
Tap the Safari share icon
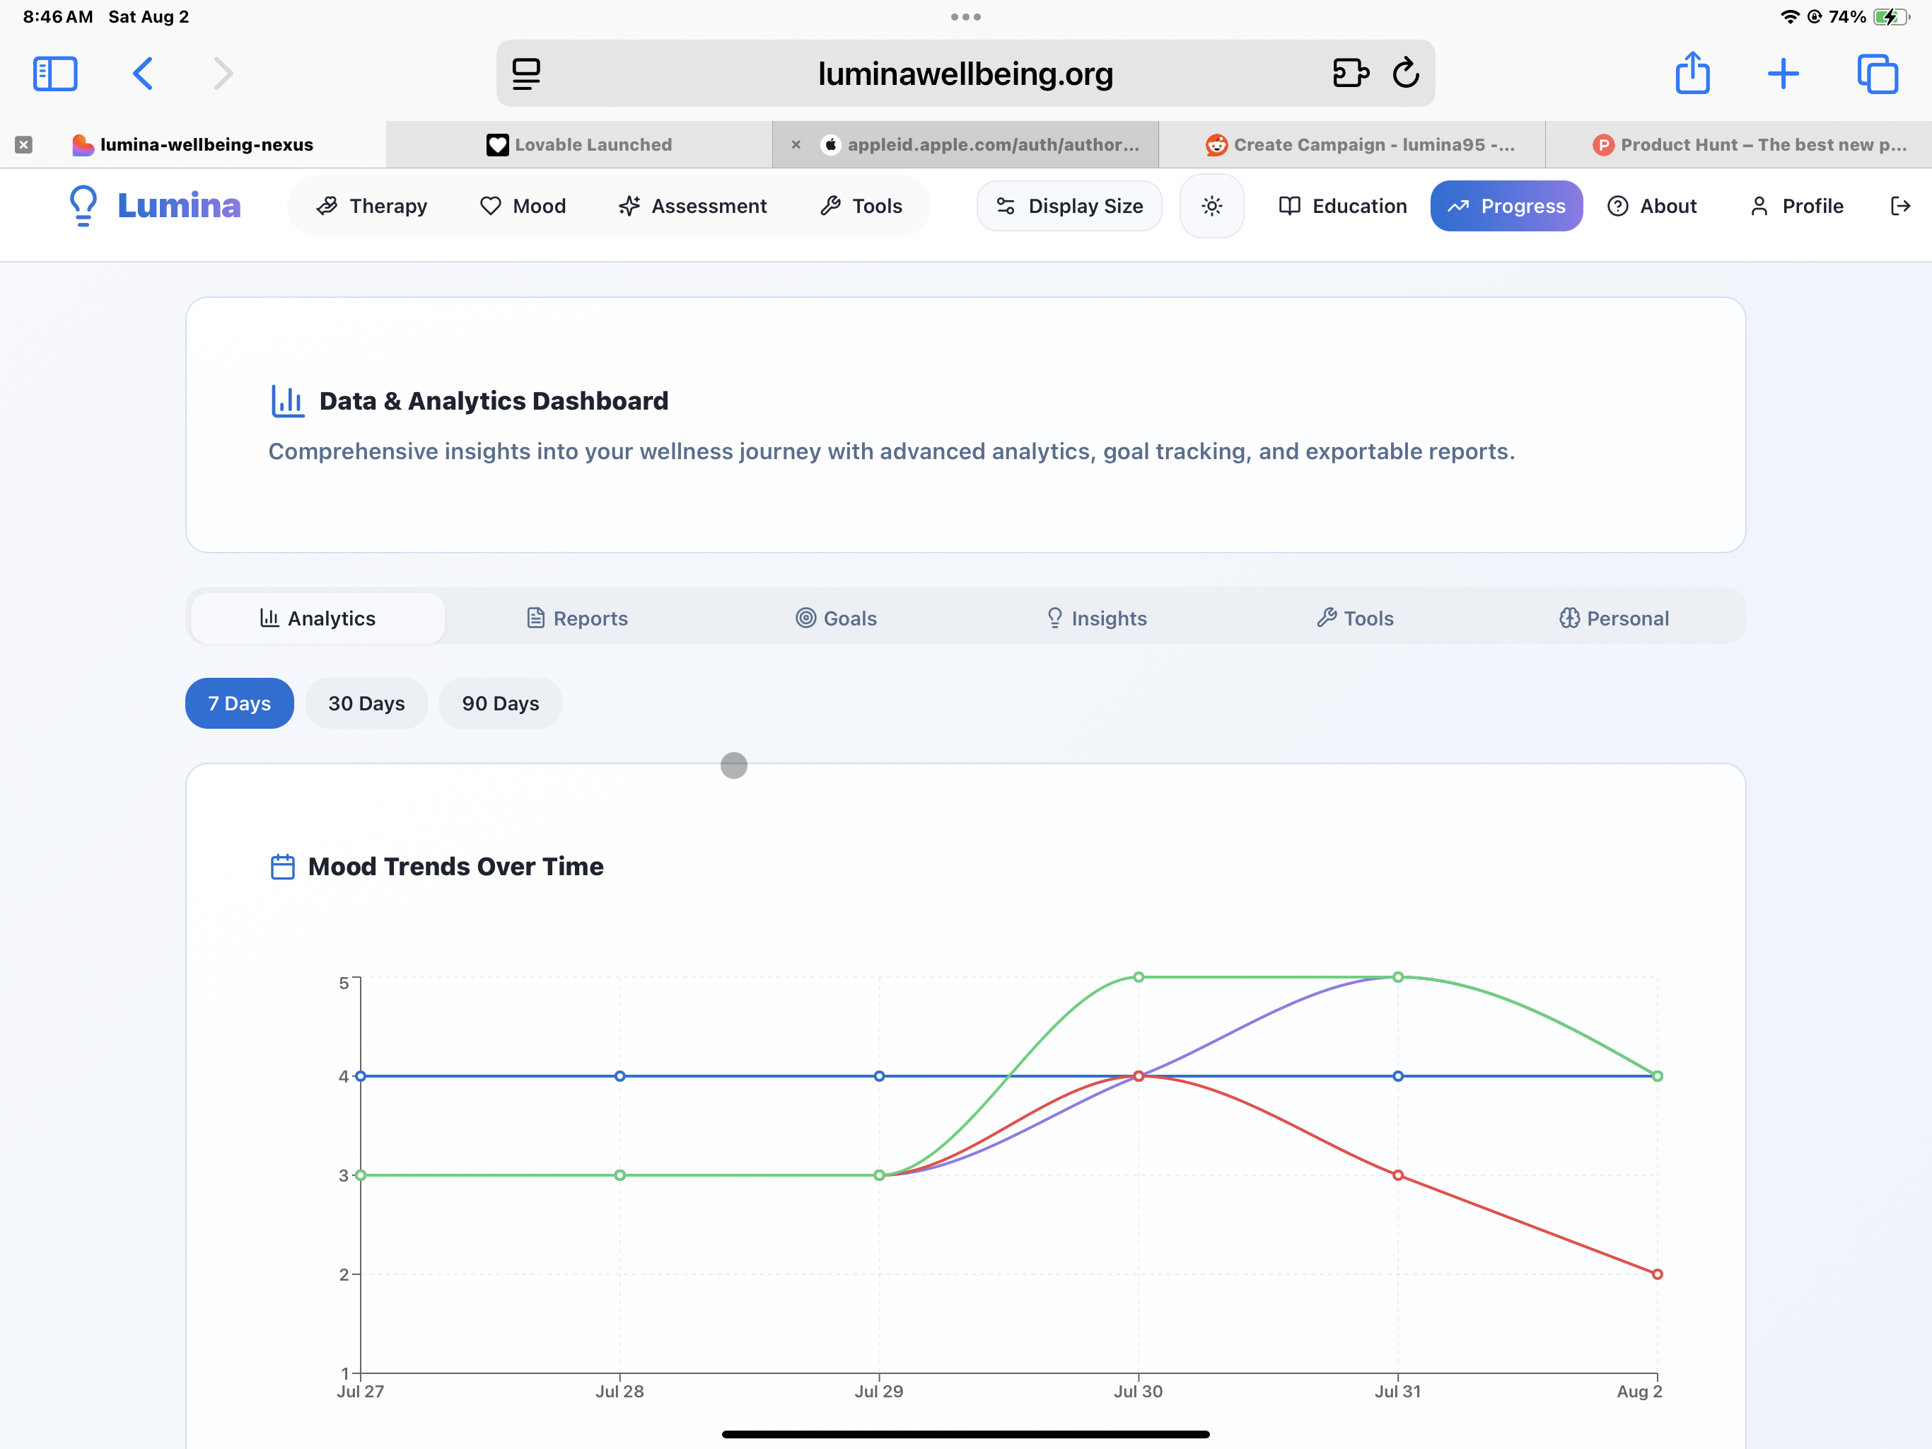1692,74
